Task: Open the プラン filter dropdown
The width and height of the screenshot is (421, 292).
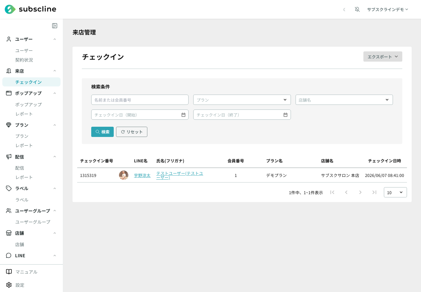Action: click(x=242, y=100)
